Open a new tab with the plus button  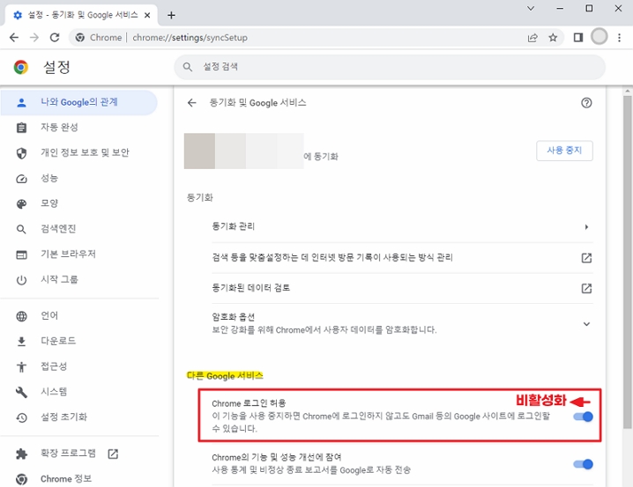coord(171,15)
